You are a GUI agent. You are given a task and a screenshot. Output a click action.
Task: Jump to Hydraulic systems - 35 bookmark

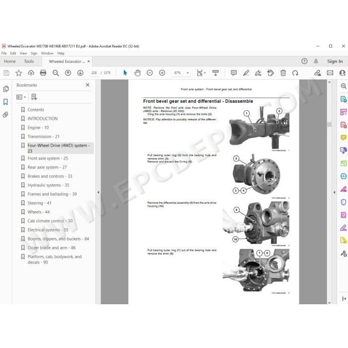(x=48, y=185)
